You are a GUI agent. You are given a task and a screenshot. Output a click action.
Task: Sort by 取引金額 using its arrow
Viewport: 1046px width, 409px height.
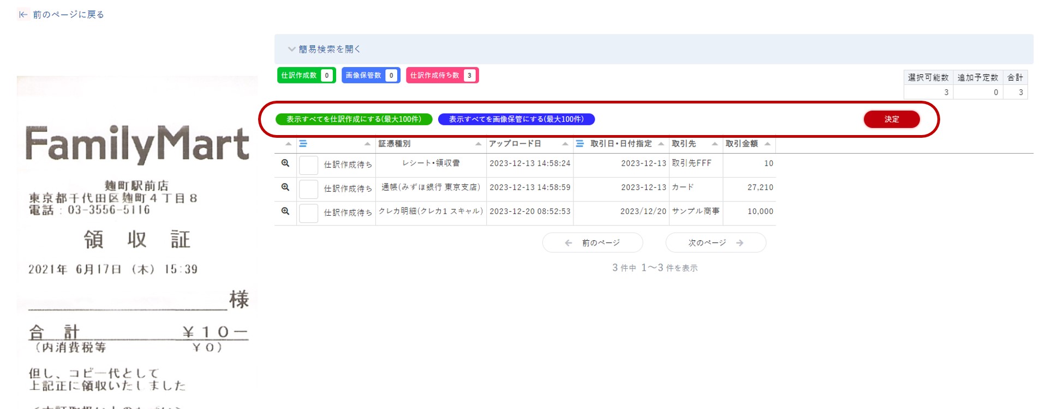[x=767, y=144]
